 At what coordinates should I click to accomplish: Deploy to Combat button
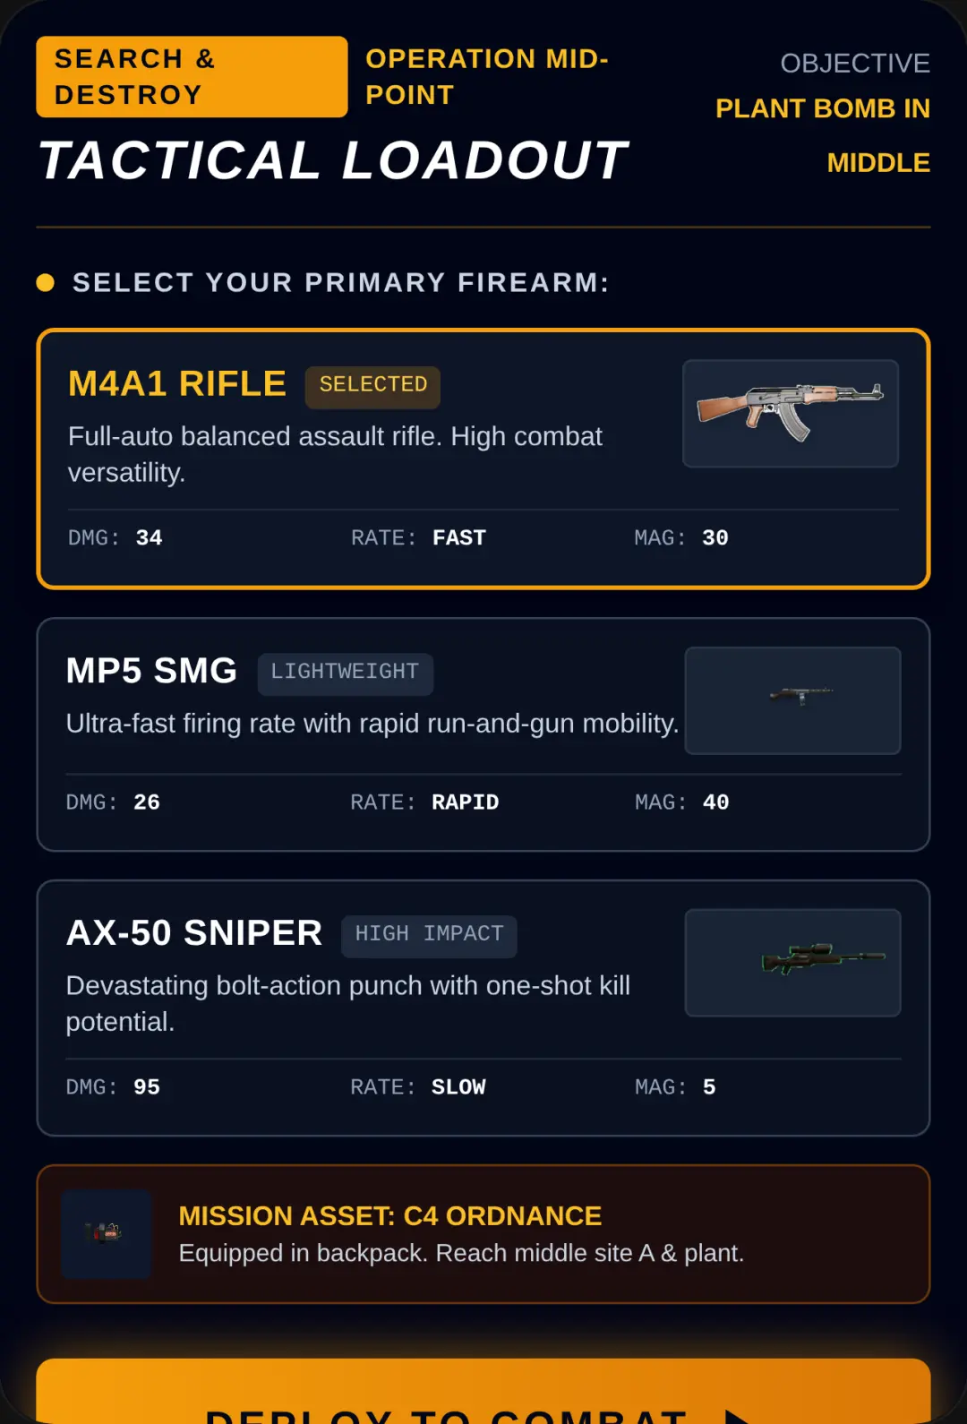(483, 1392)
